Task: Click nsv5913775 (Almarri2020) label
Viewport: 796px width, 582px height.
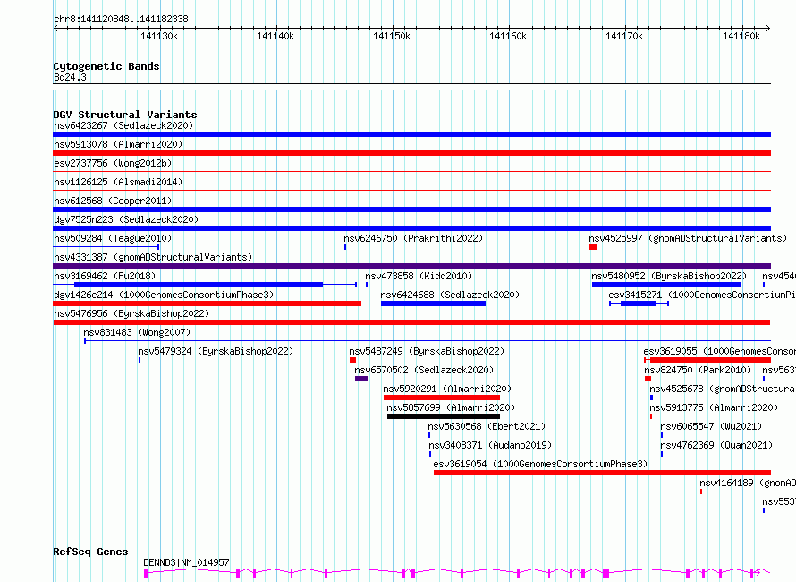Action: coord(714,407)
